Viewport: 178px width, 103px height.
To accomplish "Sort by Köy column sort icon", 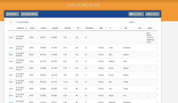I will [144, 28].
